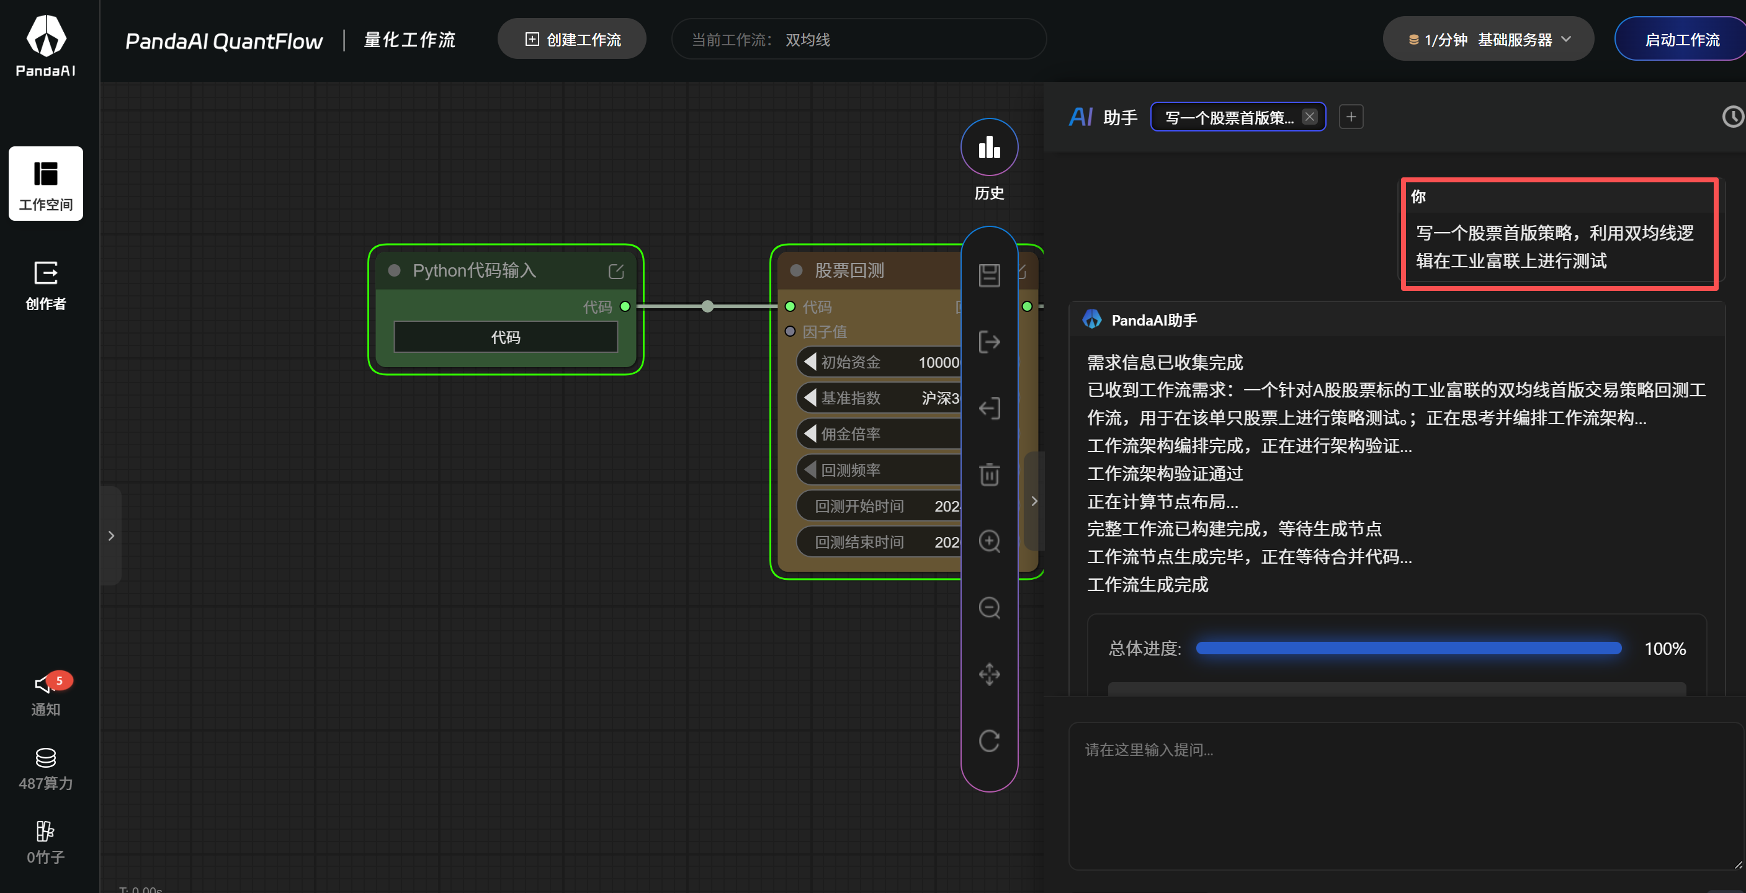The height and width of the screenshot is (893, 1746).
Task: Add a new AI assistant chat tab
Action: point(1351,117)
